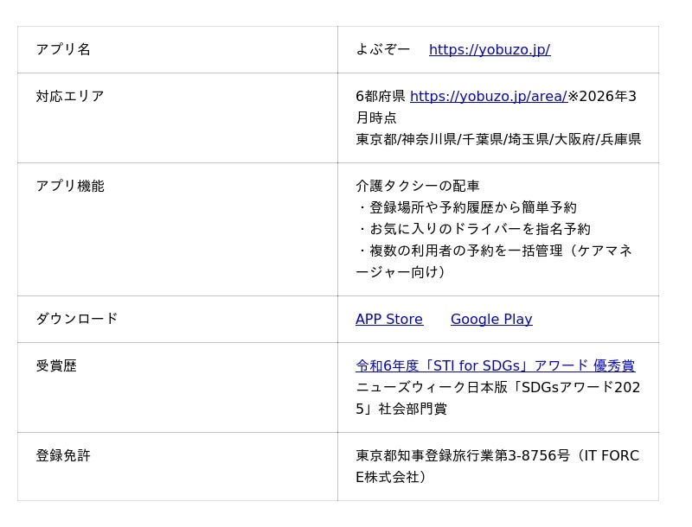Click the prefecture list starting with 東京都
This screenshot has width=692, height=527.
(x=498, y=140)
